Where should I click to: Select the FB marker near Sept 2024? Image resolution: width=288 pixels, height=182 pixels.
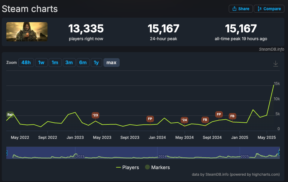click(205, 120)
